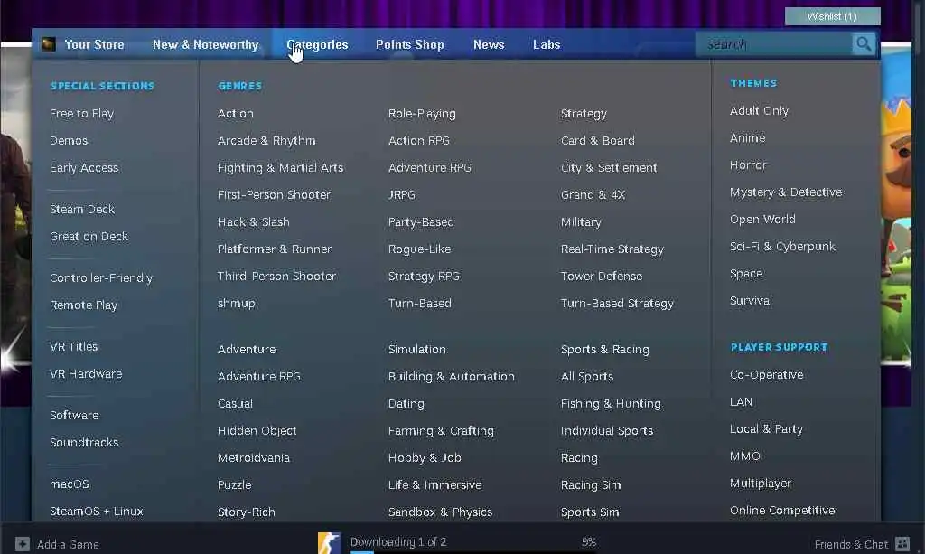Click the Your Store avatar icon

click(x=49, y=44)
